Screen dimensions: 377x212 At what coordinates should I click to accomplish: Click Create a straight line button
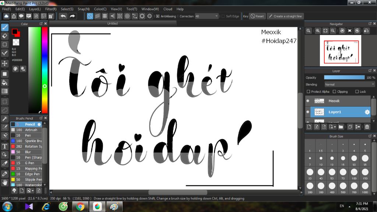pyautogui.click(x=285, y=16)
